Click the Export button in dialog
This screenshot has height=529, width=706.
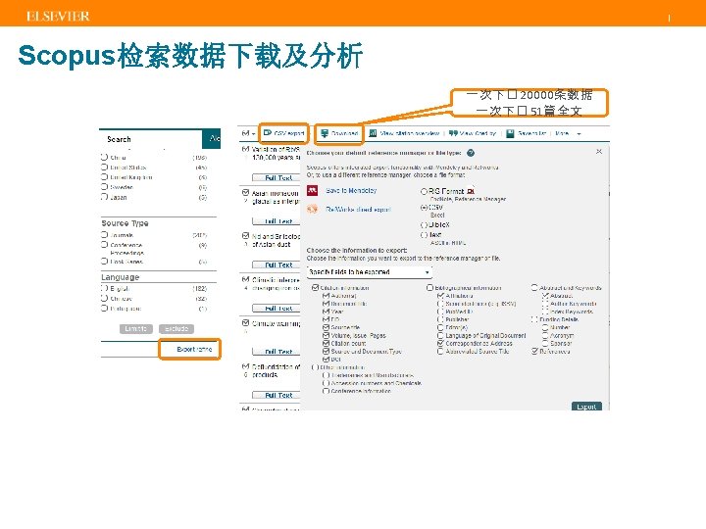586,407
